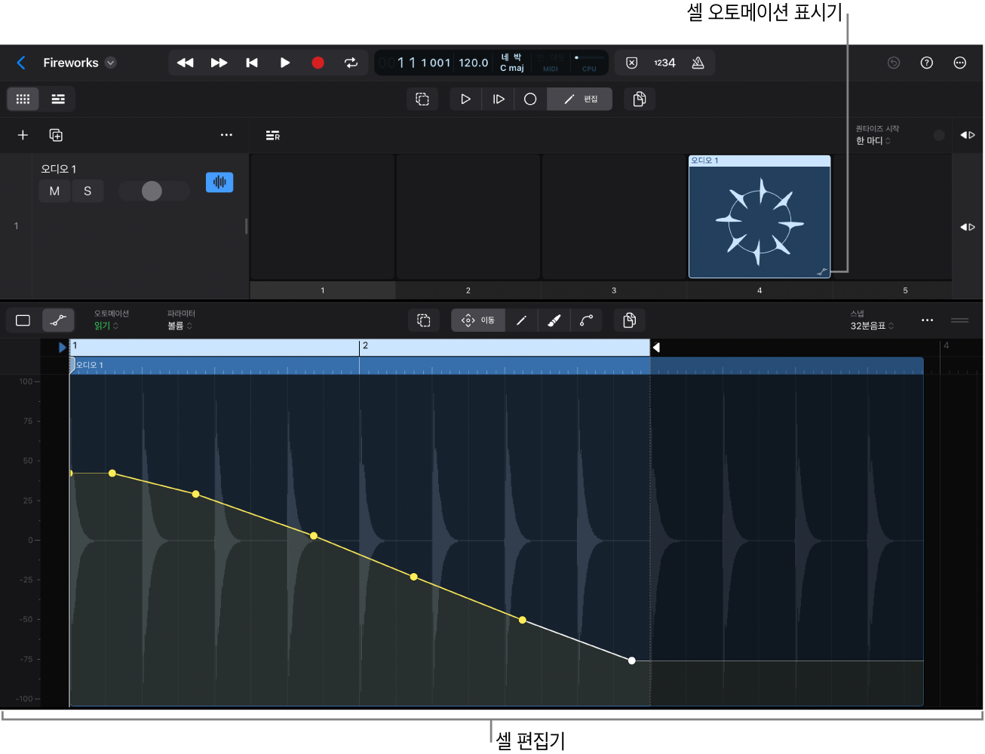Viewport: 985px width, 754px height.
Task: Click the duplicate track icon
Action: 56,135
